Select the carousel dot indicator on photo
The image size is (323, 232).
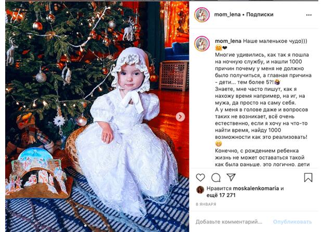[x=85, y=226]
